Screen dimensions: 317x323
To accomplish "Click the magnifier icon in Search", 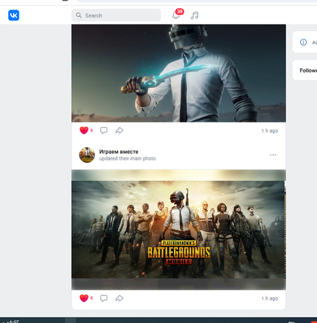I will click(x=79, y=16).
